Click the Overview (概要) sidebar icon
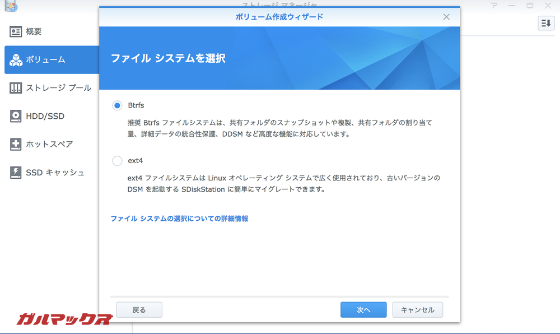The height and width of the screenshot is (334, 560). [x=16, y=32]
